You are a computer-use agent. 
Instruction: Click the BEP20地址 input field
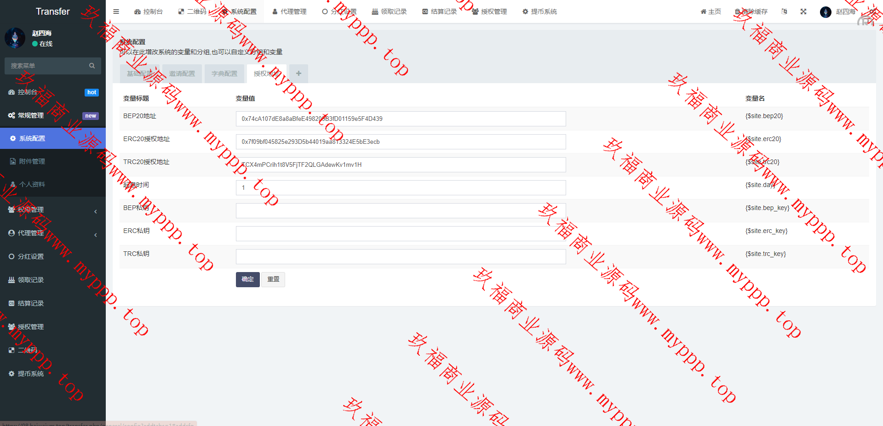[x=400, y=119]
